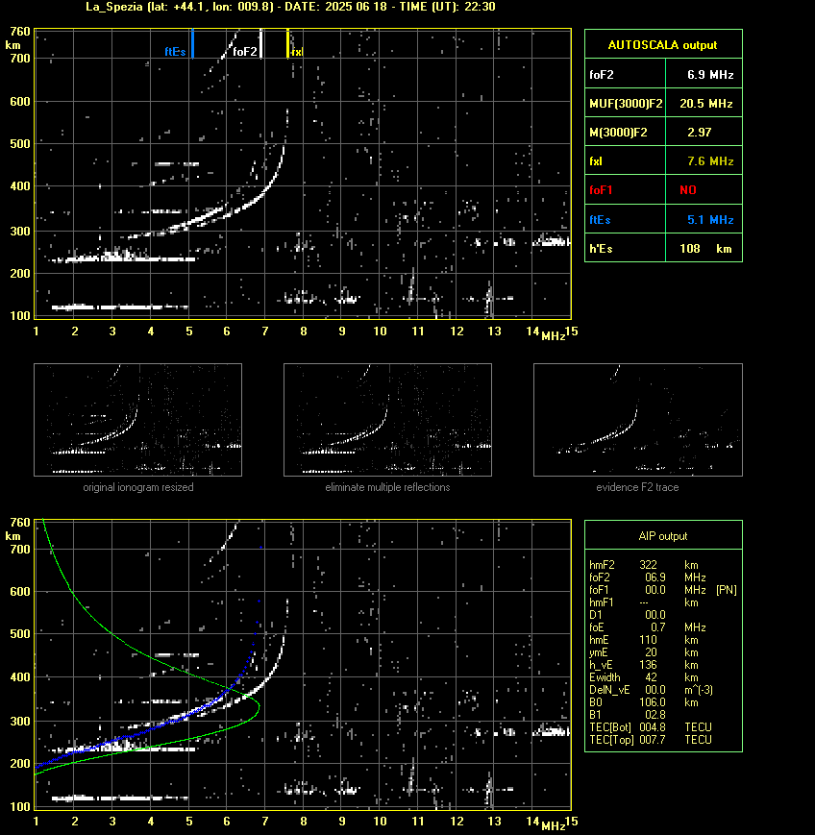Select Ewidth 42 km row
The width and height of the screenshot is (815, 835).
point(644,677)
